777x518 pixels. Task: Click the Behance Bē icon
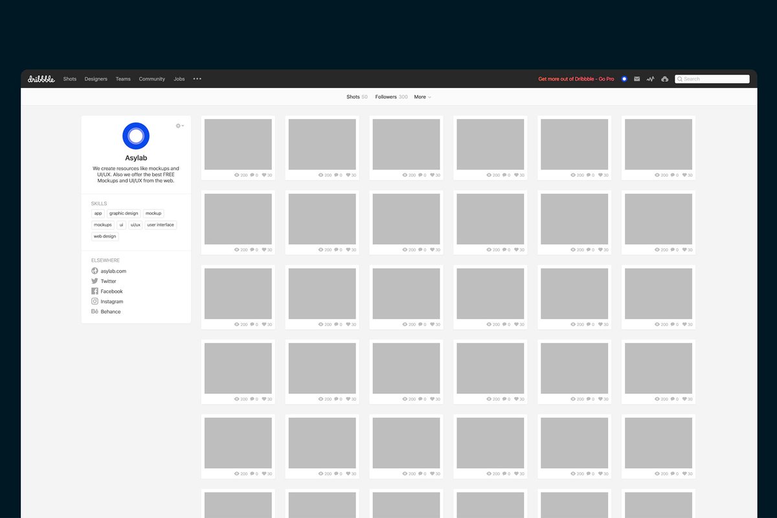(95, 311)
